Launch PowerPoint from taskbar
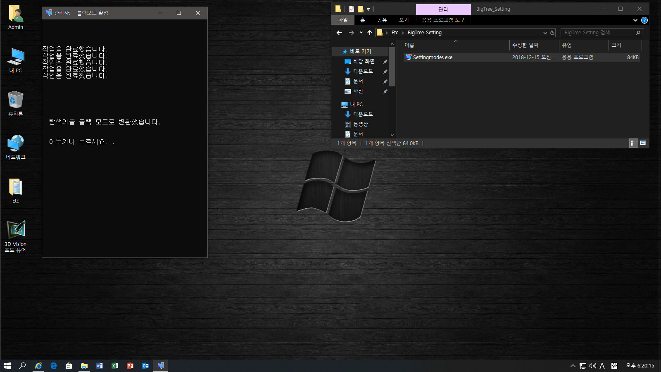This screenshot has width=661, height=372. (130, 366)
